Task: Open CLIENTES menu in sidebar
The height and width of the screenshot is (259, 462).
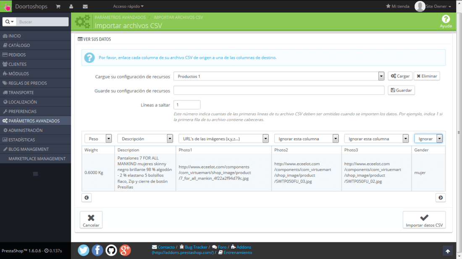Action: 35,64
